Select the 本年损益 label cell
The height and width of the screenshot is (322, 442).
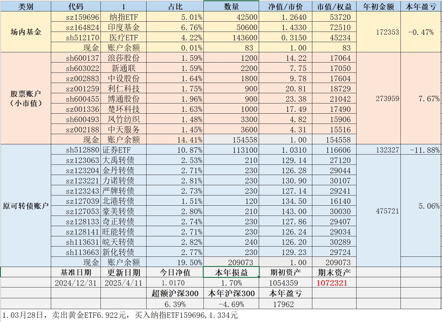point(231,272)
